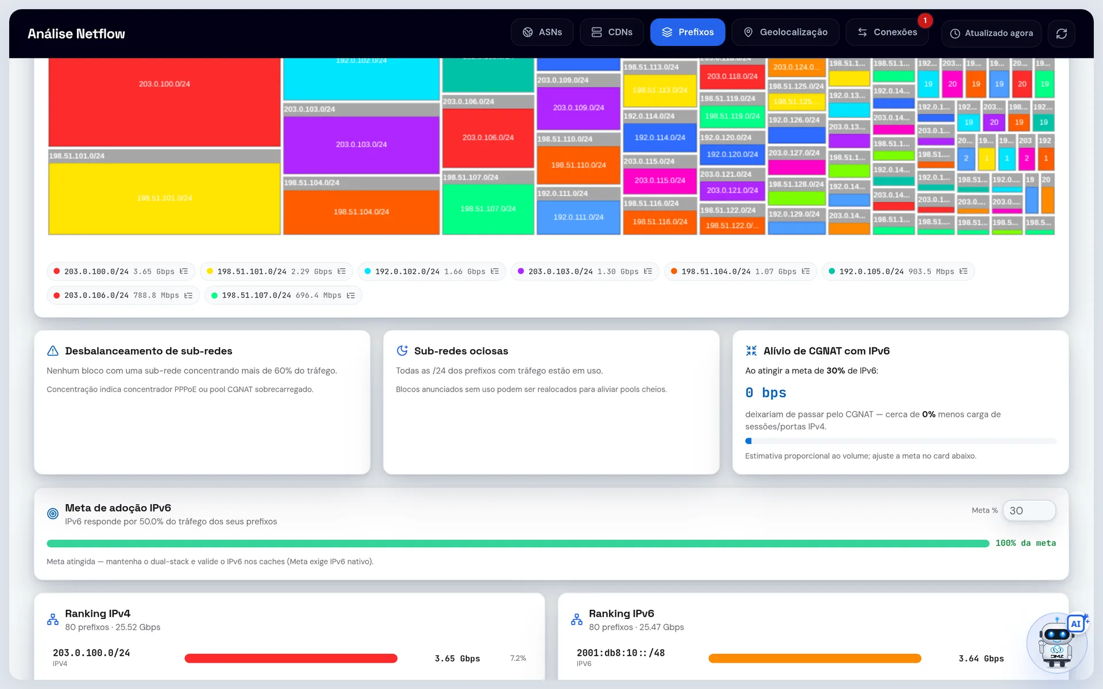The width and height of the screenshot is (1103, 689).
Task: Open list icon on 203.0.100.0/24 chip
Action: pyautogui.click(x=184, y=272)
